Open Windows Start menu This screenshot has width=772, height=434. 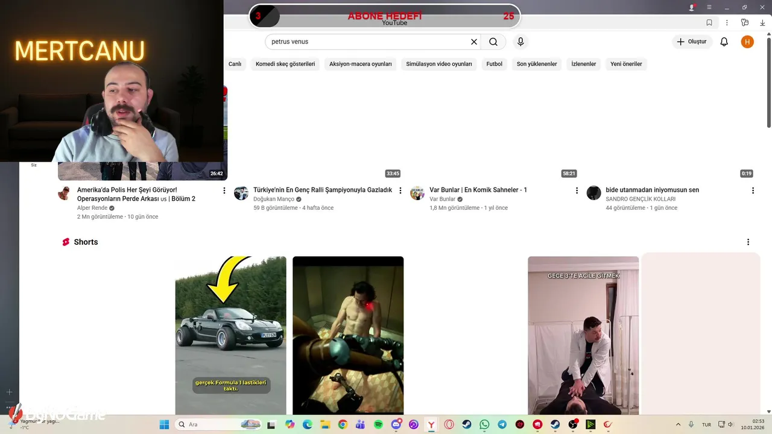(164, 424)
